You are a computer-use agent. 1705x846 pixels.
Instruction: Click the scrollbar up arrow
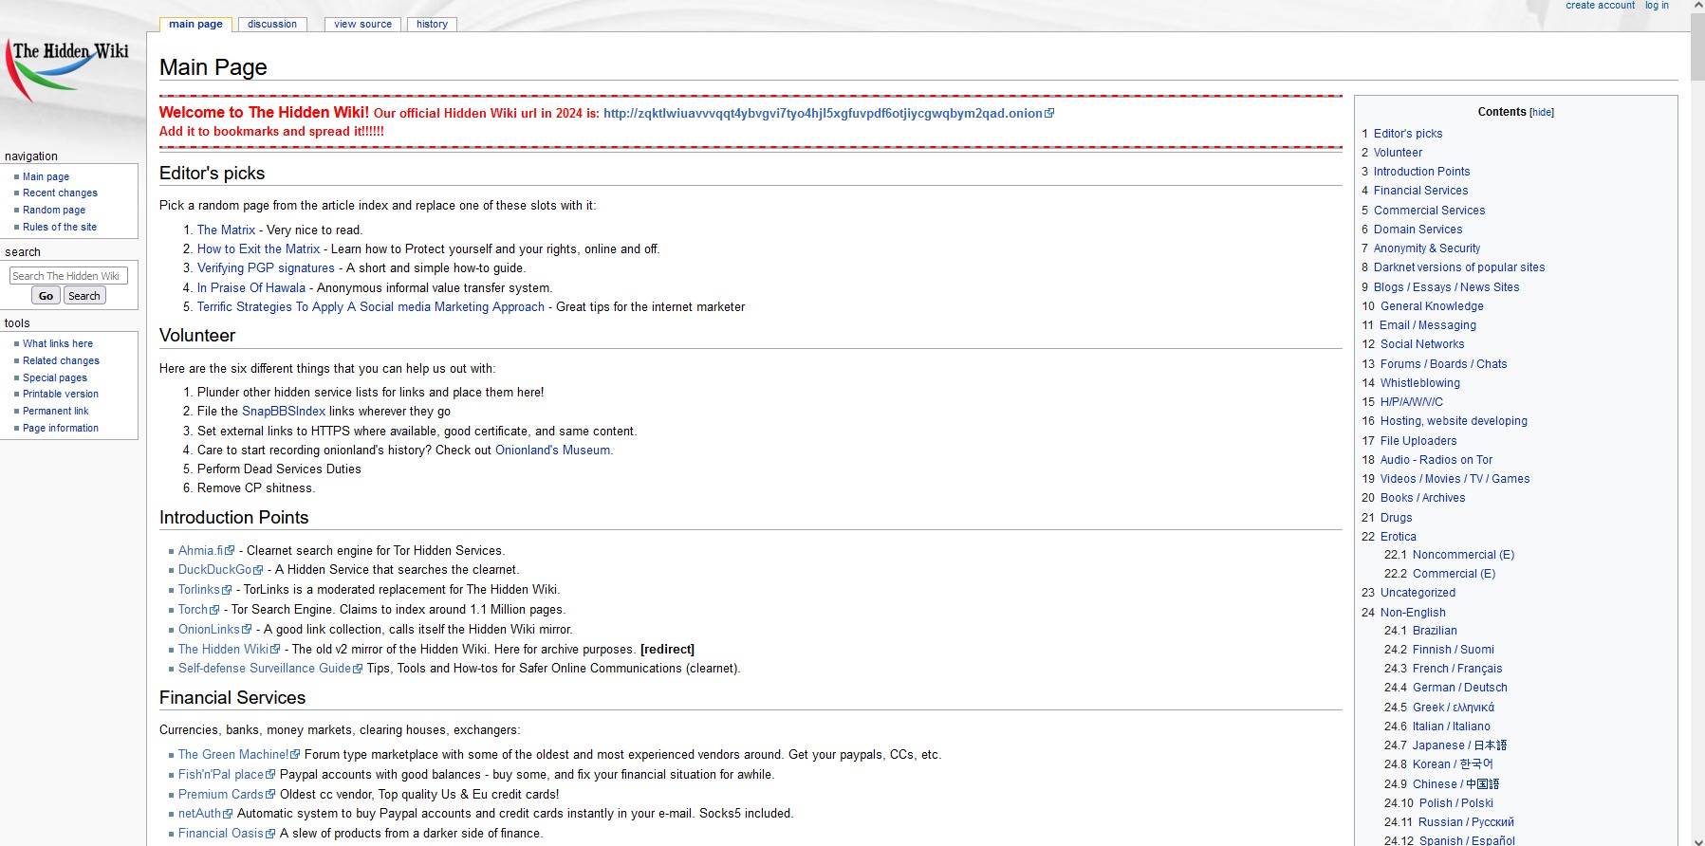1696,6
